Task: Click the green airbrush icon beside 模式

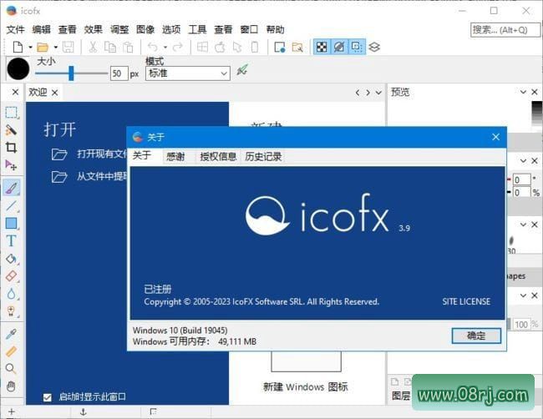Action: pos(242,70)
